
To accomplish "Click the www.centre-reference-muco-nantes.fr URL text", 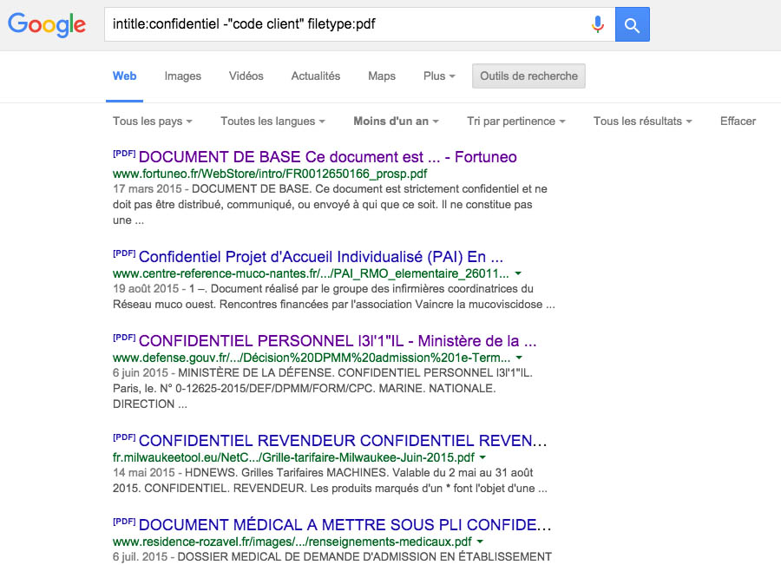I will [x=311, y=273].
